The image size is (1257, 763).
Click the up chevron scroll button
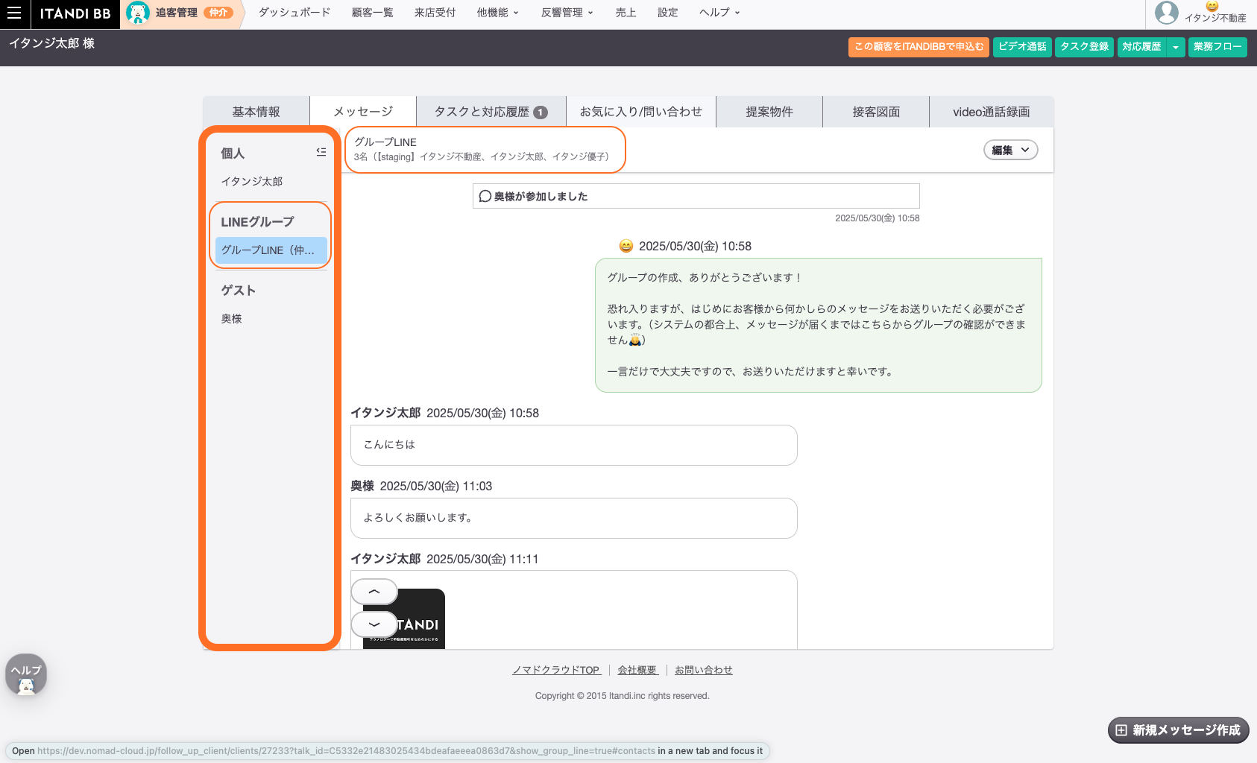coord(374,592)
